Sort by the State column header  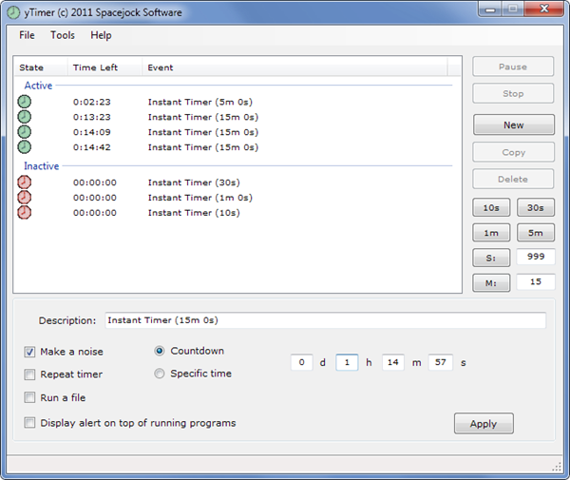coord(41,67)
